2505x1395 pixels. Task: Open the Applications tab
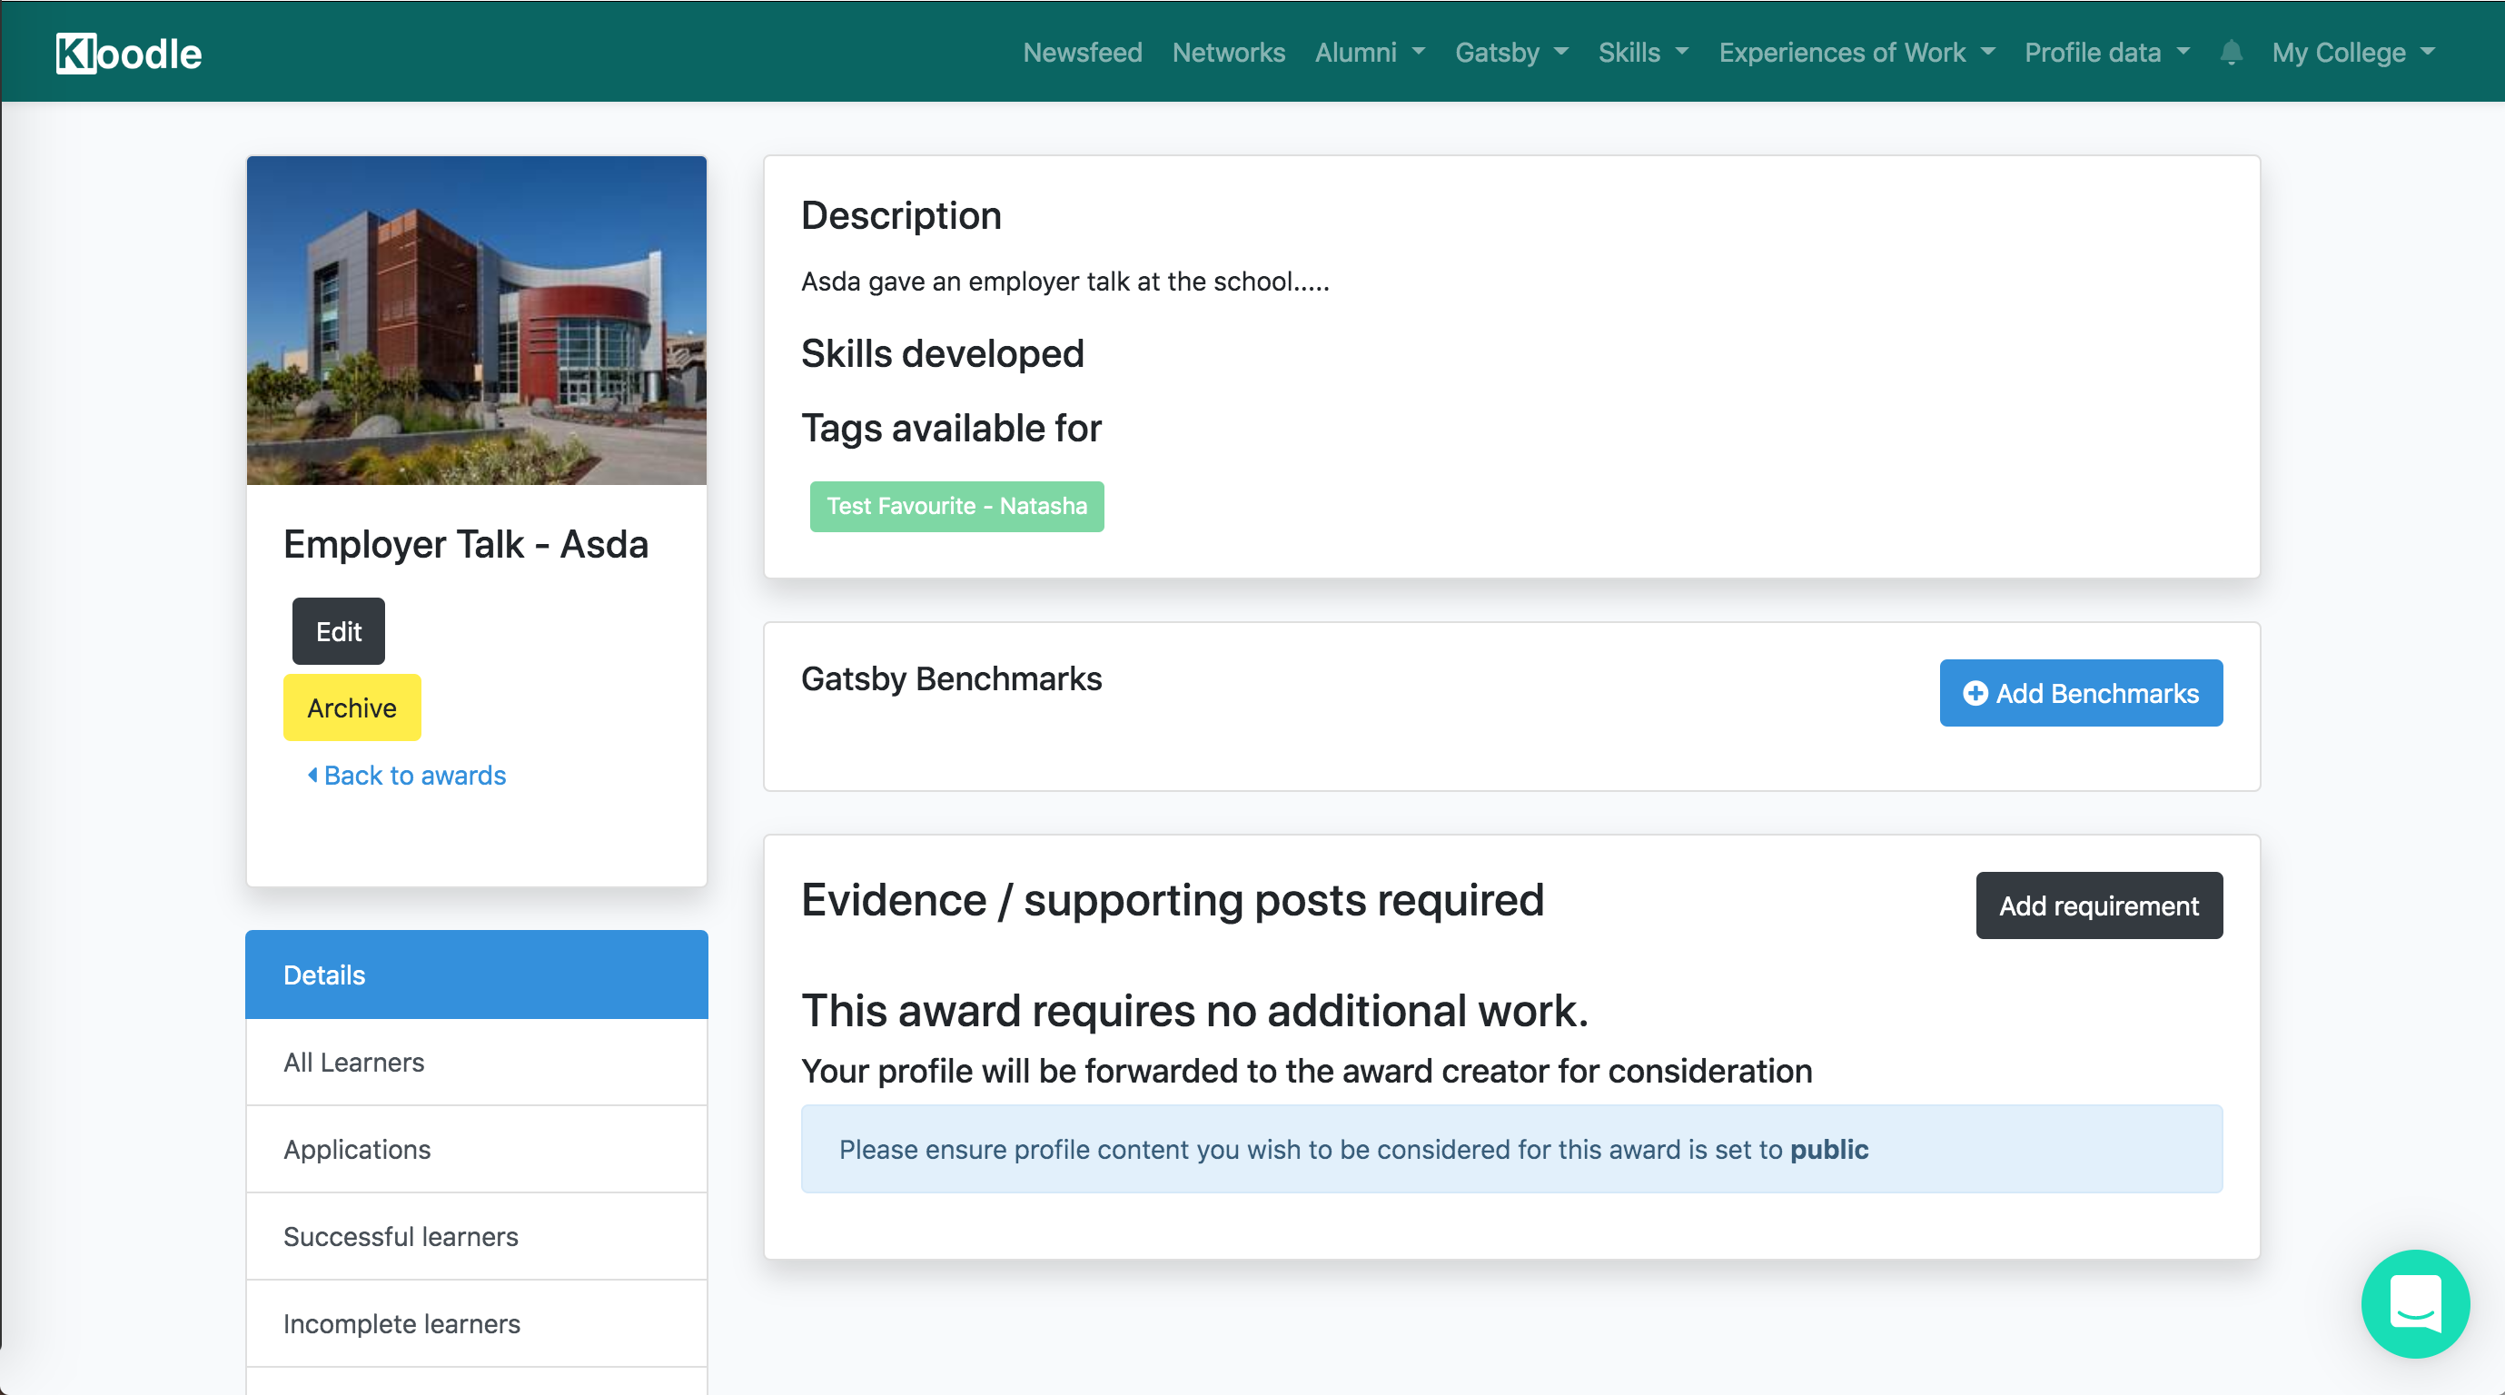(x=477, y=1149)
